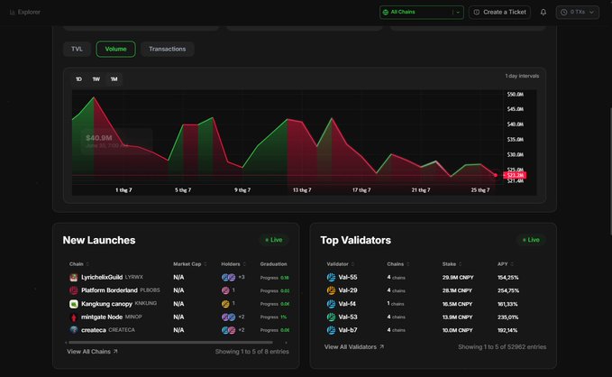Image resolution: width=612 pixels, height=377 pixels.
Task: Click the Top Validators Live indicator
Action: [x=531, y=240]
